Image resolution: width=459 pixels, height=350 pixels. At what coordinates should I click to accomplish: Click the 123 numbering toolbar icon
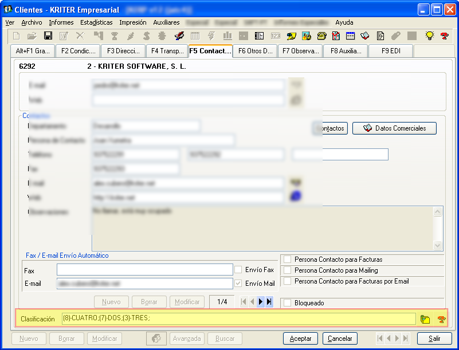coord(276,36)
